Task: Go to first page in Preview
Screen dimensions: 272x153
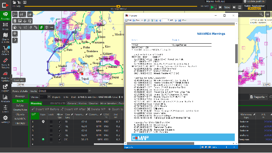Action: (x=157, y=20)
